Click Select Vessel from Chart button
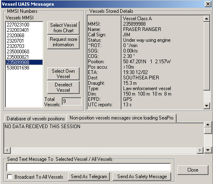The width and height of the screenshot is (213, 184). click(x=63, y=28)
